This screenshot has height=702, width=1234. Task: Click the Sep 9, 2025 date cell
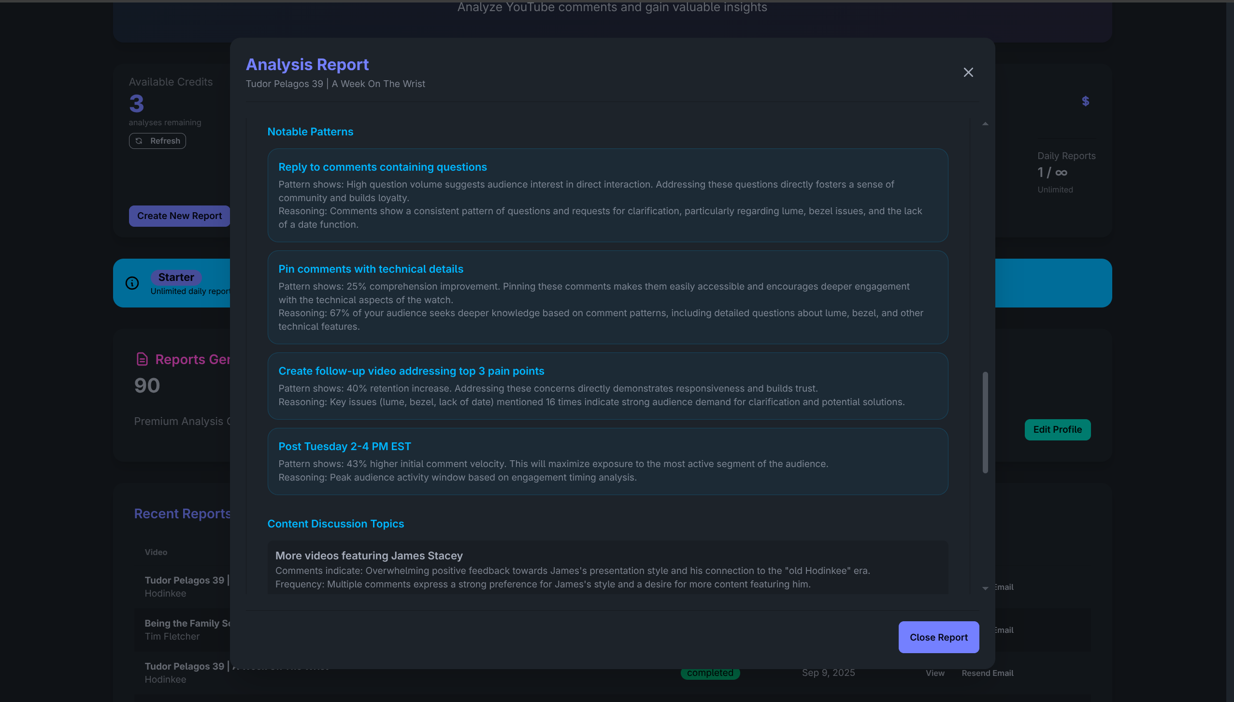coord(828,673)
